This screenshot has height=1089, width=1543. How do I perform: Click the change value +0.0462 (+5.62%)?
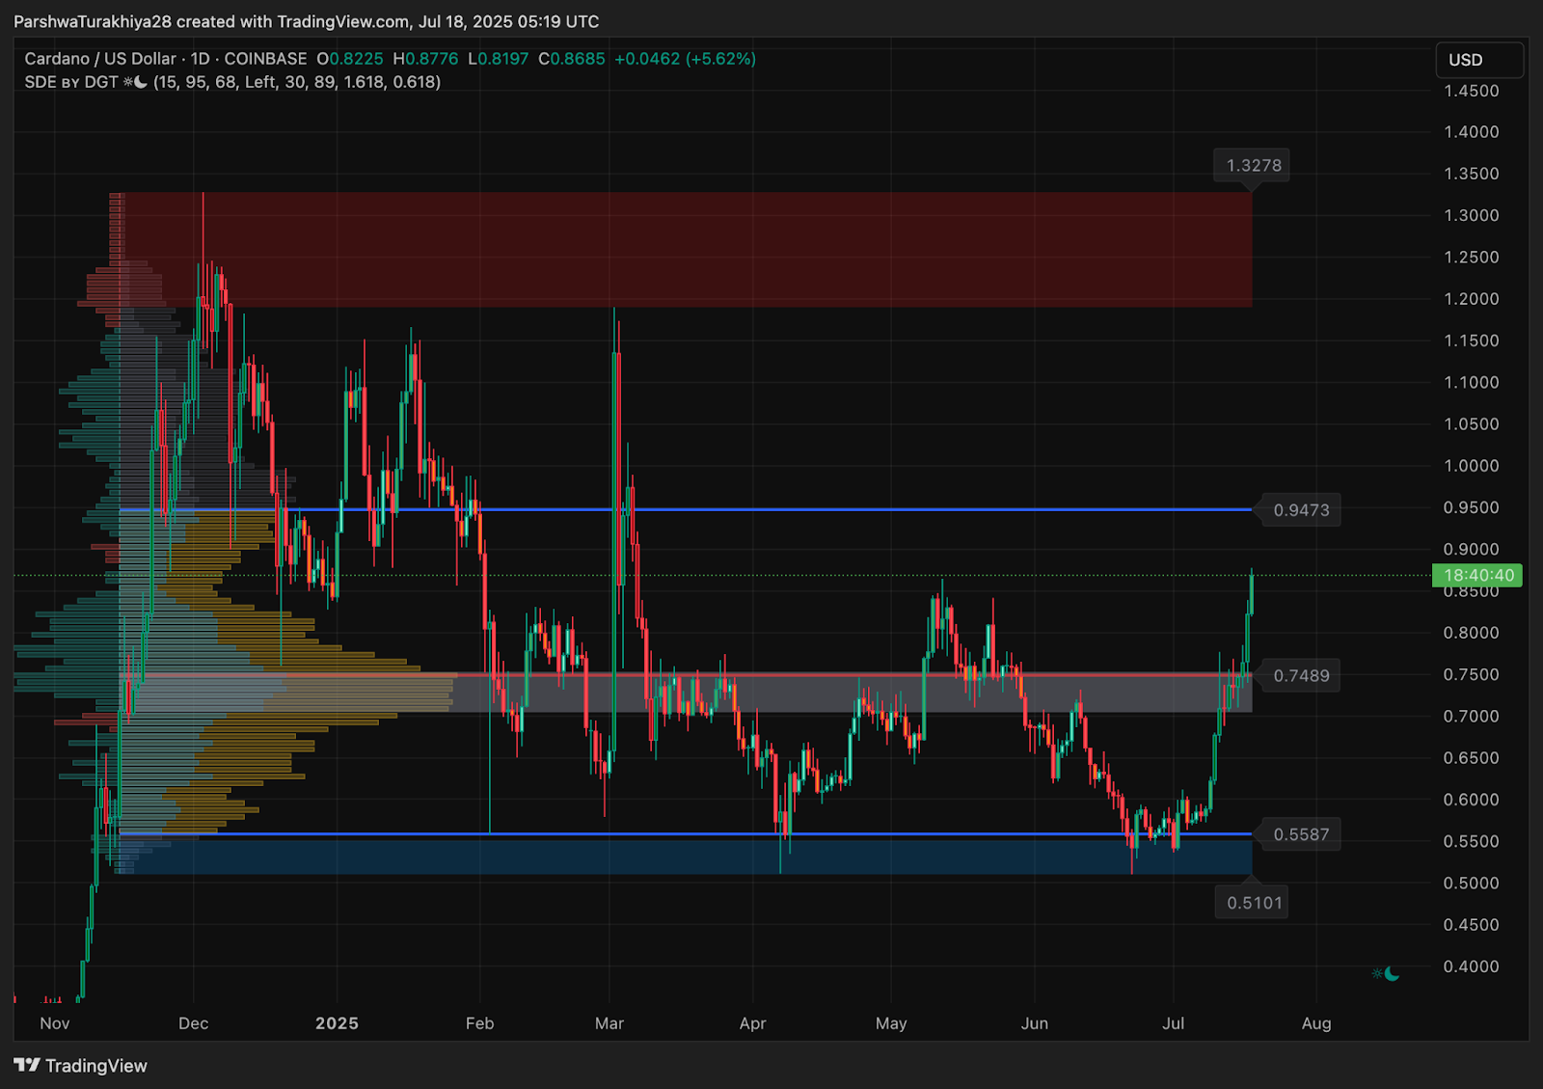click(x=686, y=59)
